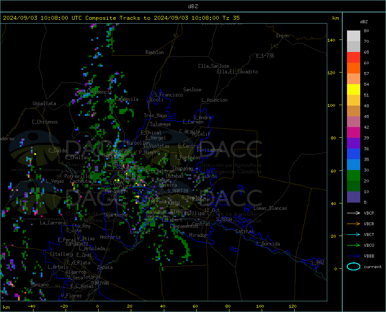Click the 'Tz 35' threshold text

coord(231,18)
